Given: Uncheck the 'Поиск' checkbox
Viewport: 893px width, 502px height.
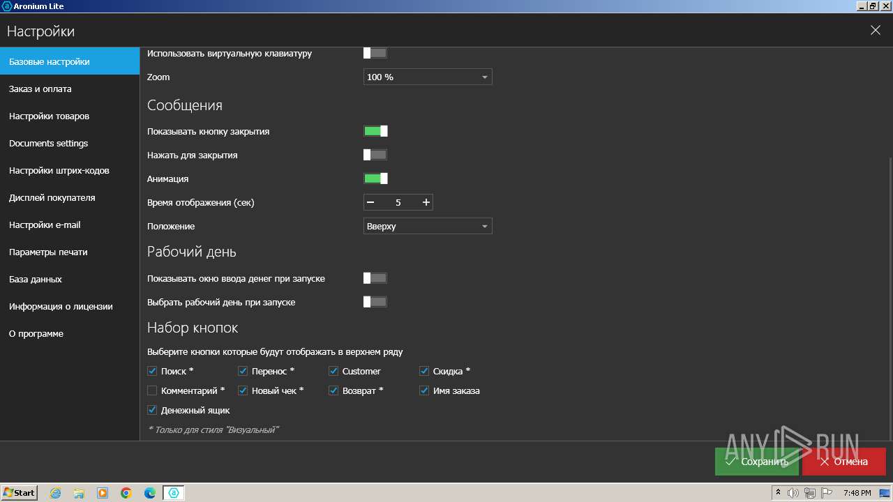Looking at the screenshot, I should (152, 371).
